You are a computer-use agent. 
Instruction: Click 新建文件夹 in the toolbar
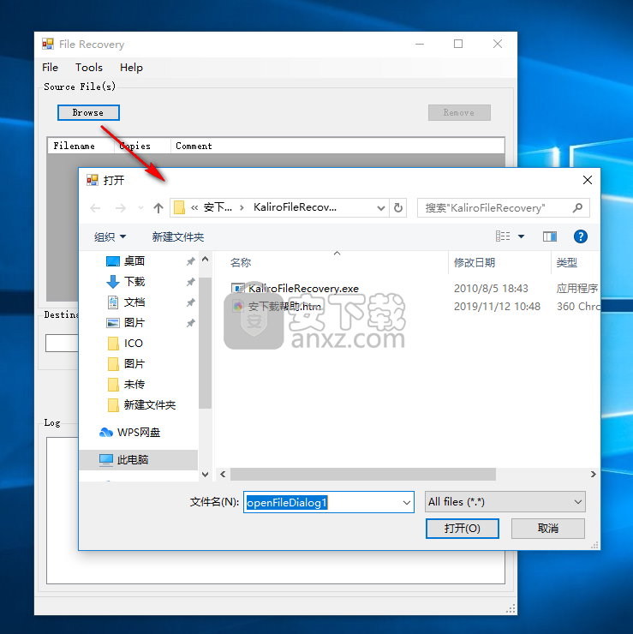tap(178, 237)
